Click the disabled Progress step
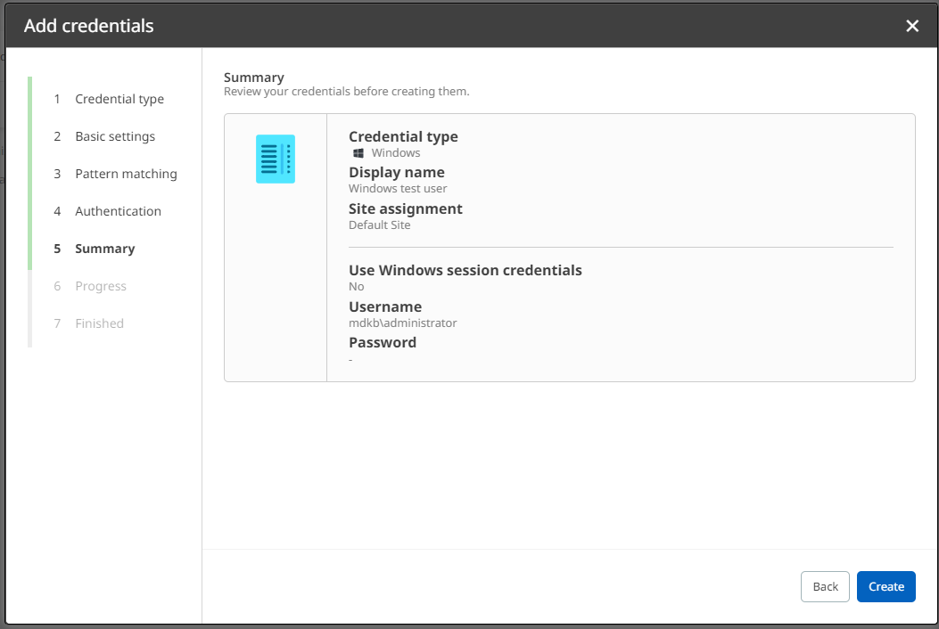Image resolution: width=939 pixels, height=629 pixels. point(100,286)
